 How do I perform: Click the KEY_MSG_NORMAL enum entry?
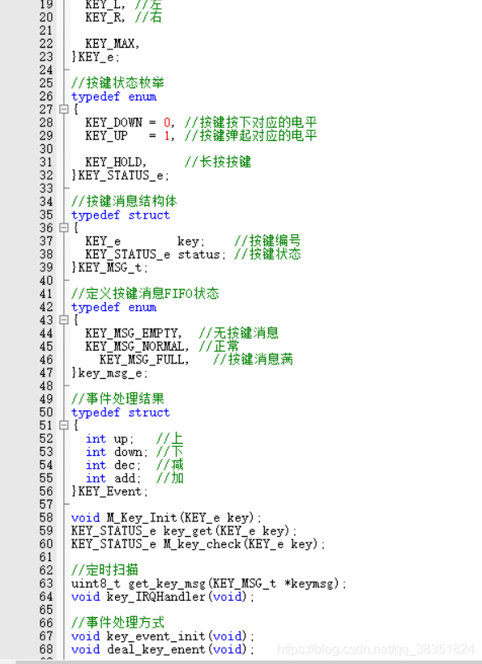[138, 347]
